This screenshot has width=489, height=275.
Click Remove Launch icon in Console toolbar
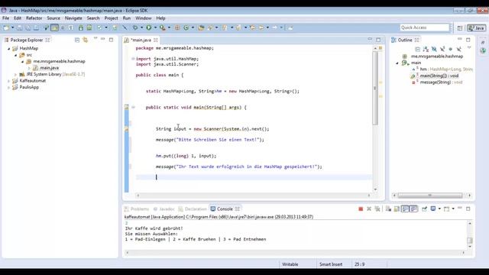coord(369,209)
